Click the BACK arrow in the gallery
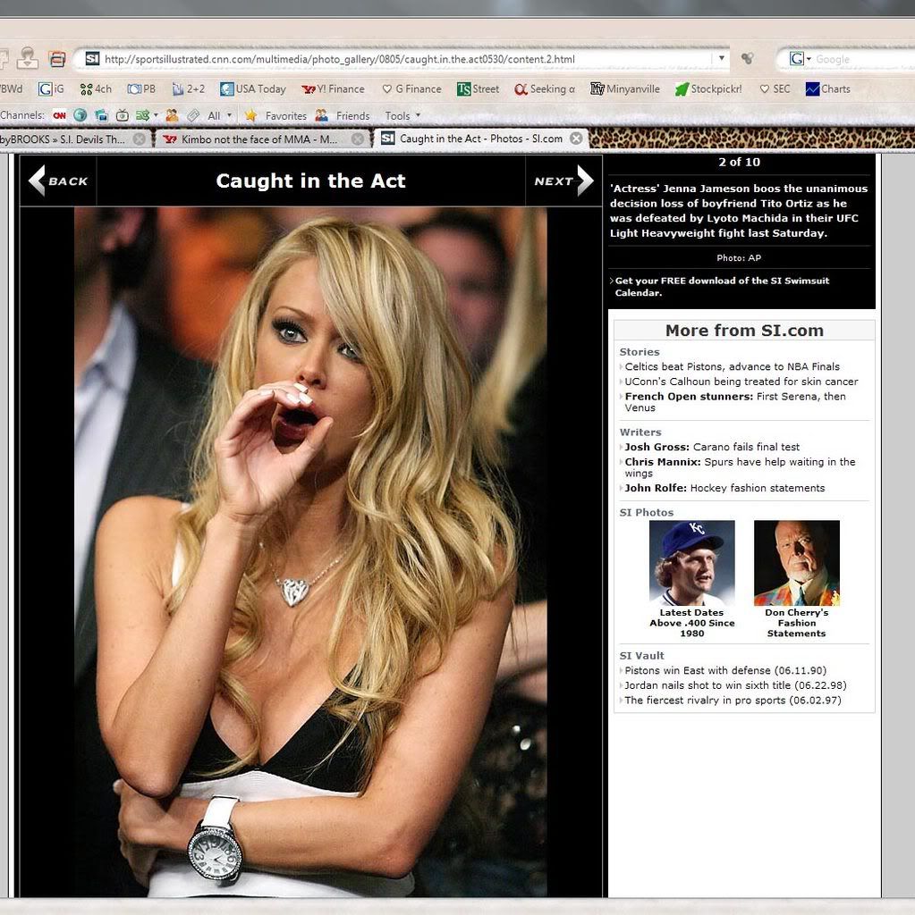915x915 pixels. pyautogui.click(x=58, y=180)
